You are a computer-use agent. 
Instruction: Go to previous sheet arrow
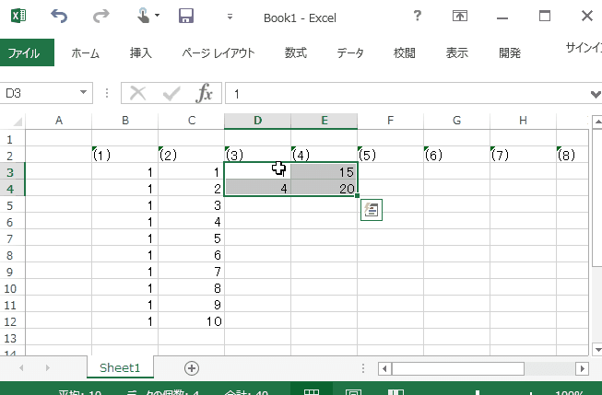[x=21, y=368]
